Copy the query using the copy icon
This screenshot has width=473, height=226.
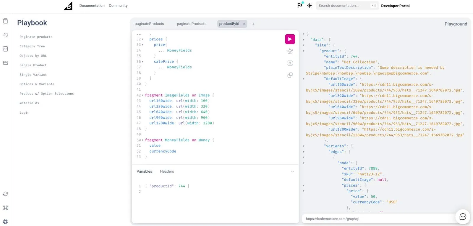(x=290, y=75)
